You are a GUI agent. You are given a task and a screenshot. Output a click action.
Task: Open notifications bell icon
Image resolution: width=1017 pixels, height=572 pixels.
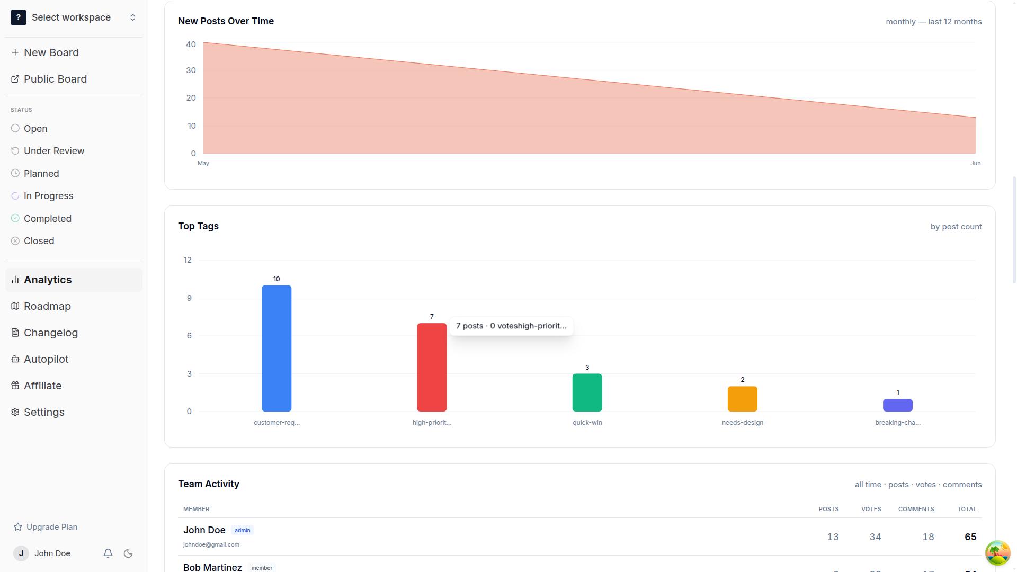tap(108, 553)
